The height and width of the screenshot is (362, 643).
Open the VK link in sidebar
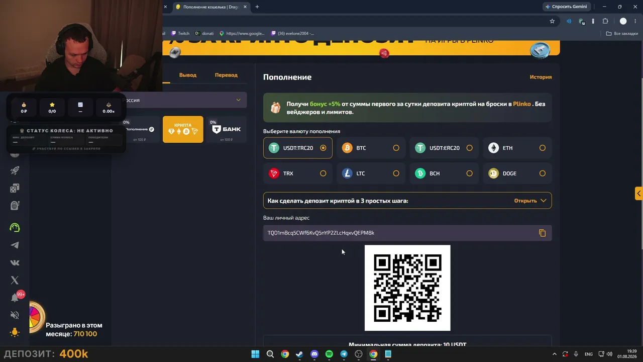click(15, 262)
